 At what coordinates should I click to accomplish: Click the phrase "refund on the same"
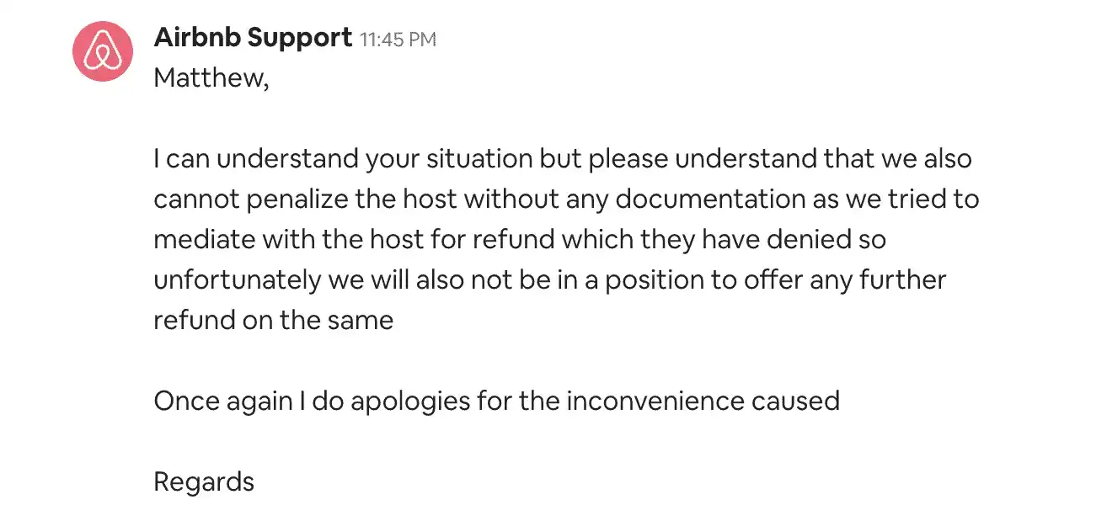[273, 321]
